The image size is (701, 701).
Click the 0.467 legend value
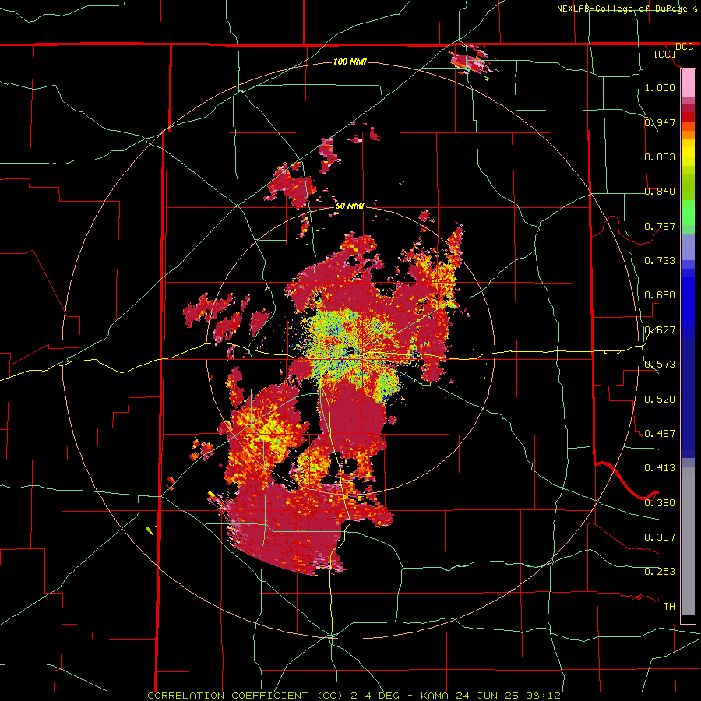click(x=660, y=433)
